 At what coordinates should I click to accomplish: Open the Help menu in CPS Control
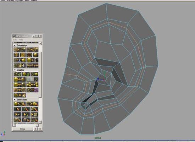(x=21, y=39)
